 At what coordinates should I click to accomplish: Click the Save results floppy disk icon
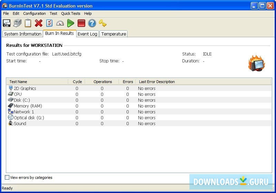(x=7, y=23)
